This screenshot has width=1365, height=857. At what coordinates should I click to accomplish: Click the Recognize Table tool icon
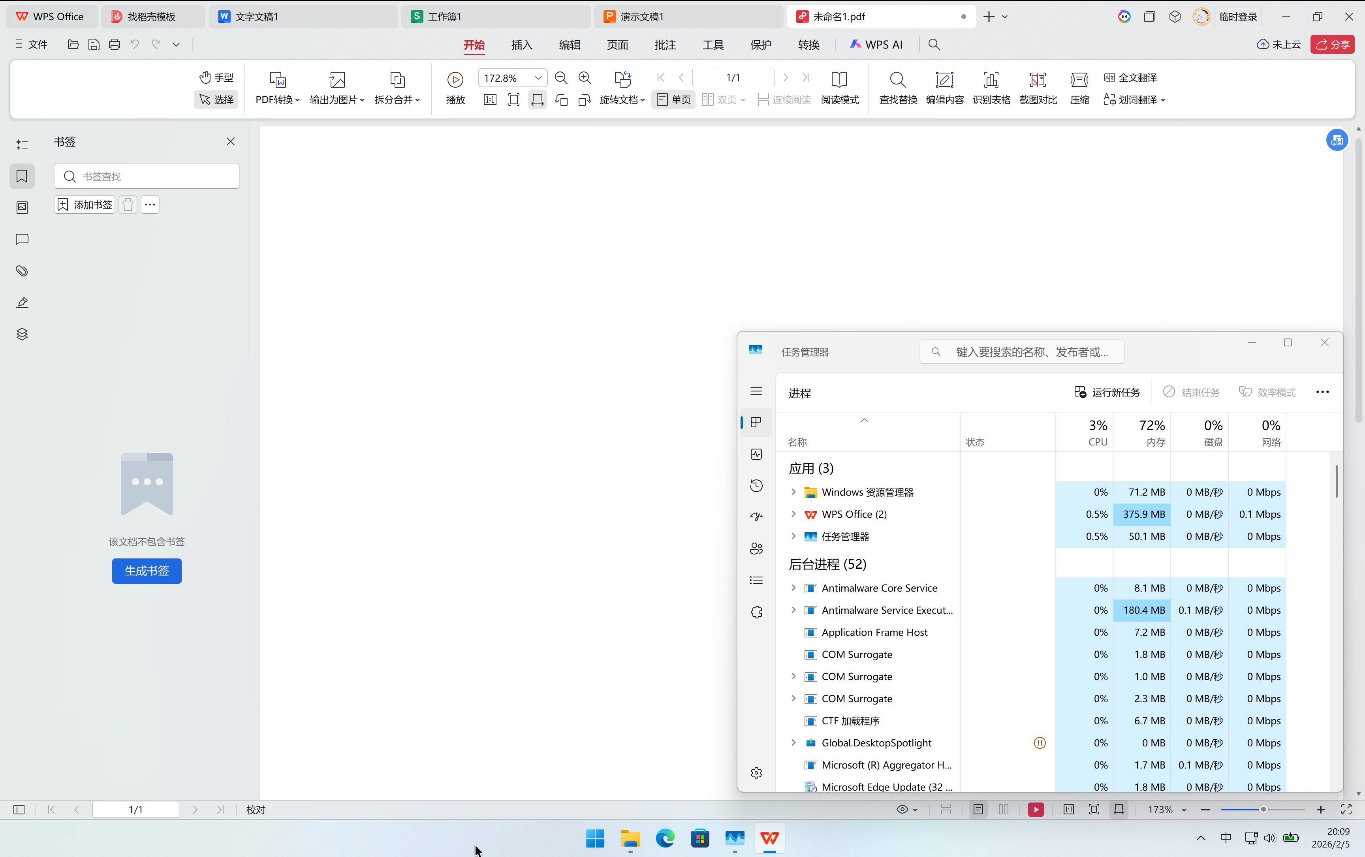[x=991, y=80]
